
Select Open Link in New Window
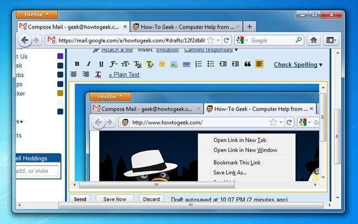click(x=245, y=150)
